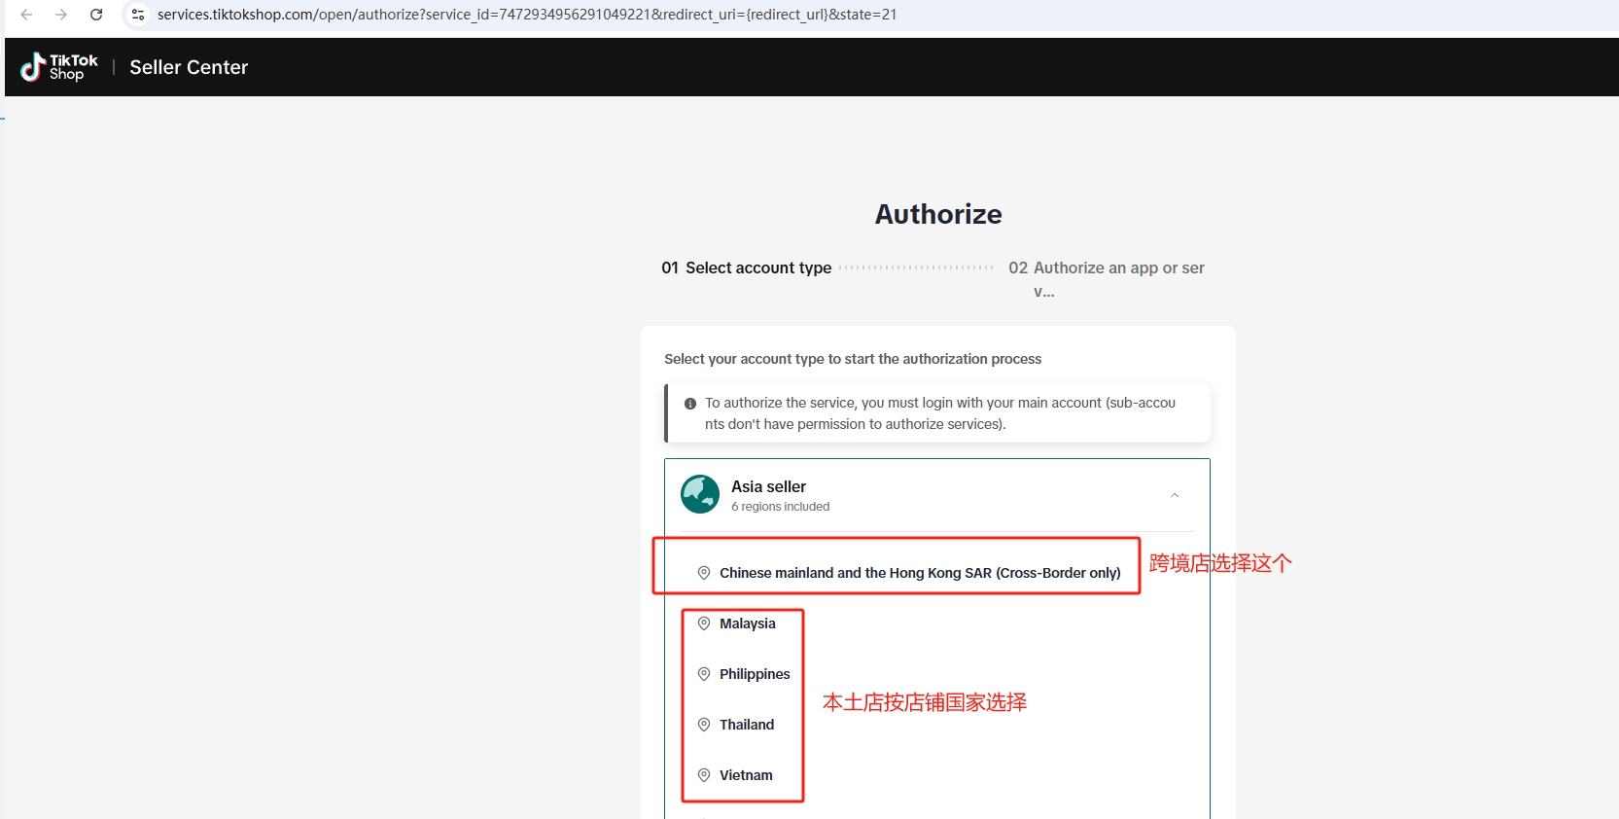
Task: Select step 02 Authorize an app
Action: click(1106, 268)
